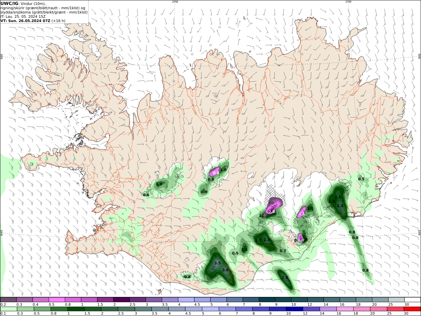Image resolution: width=421 pixels, height=316 pixels.
Task: Select the violet rain swatch labeled 12
Action: click(x=311, y=309)
